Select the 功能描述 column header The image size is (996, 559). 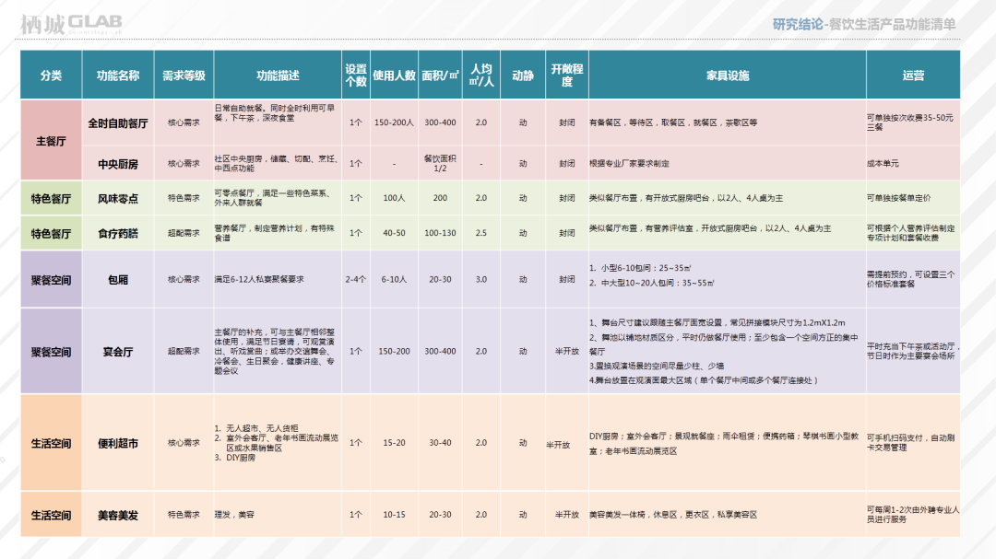tap(278, 76)
